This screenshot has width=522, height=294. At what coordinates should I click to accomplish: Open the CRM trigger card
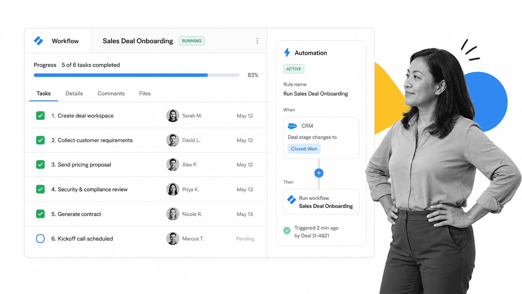[x=321, y=138]
